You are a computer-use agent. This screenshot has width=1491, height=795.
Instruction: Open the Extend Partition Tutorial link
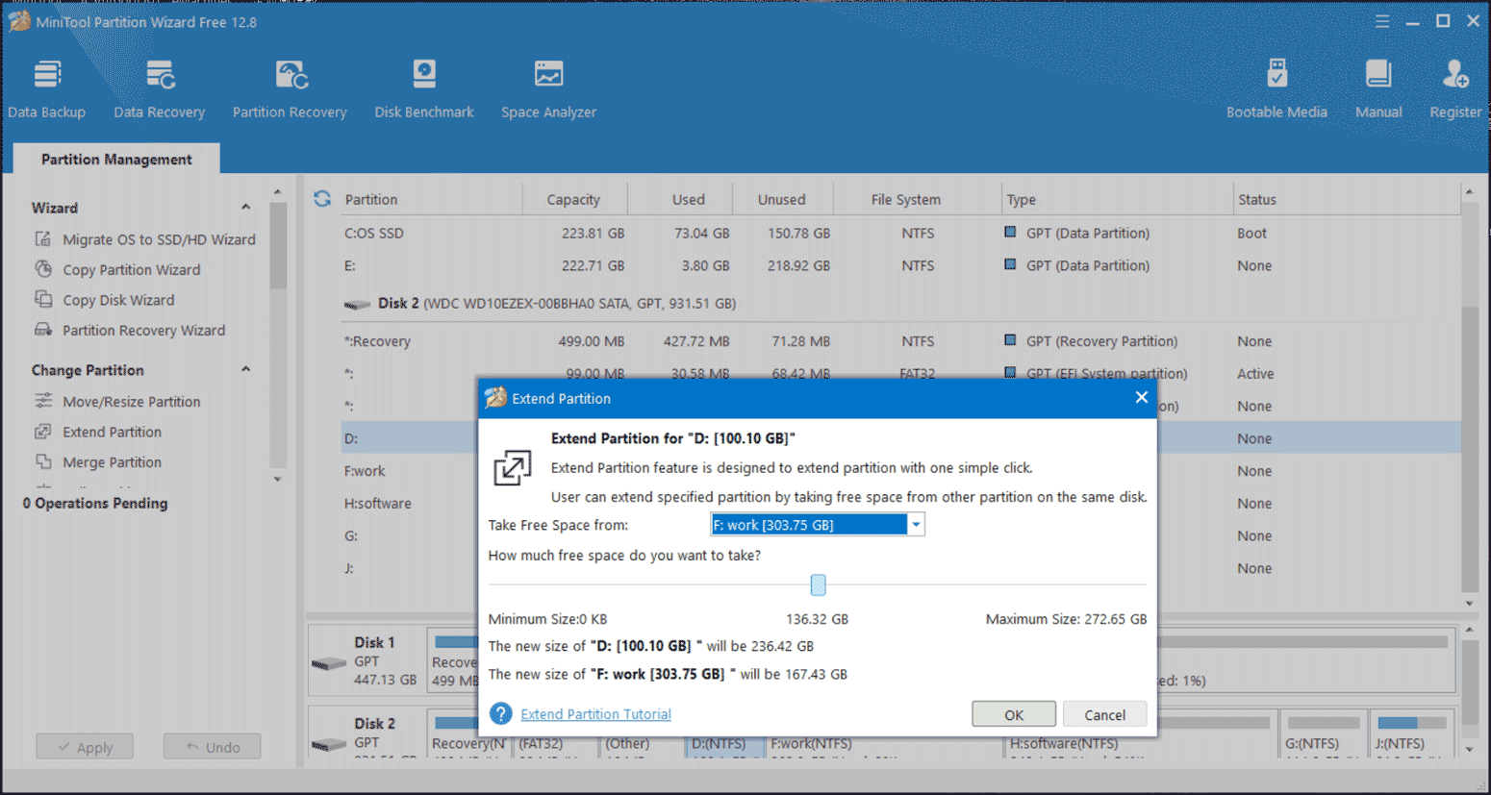pos(595,714)
